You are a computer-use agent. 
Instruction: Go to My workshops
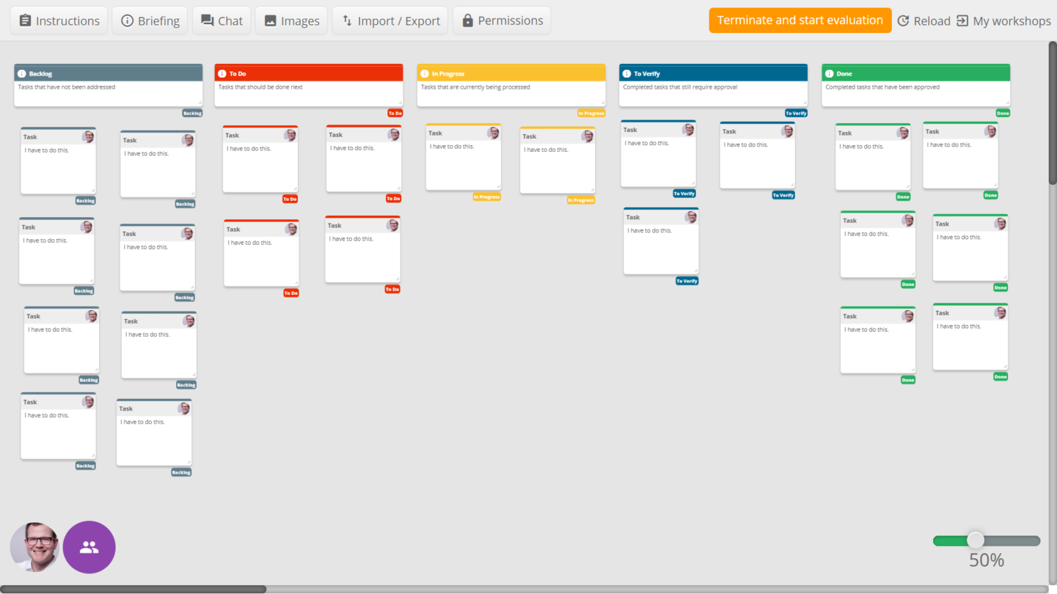tap(1003, 21)
